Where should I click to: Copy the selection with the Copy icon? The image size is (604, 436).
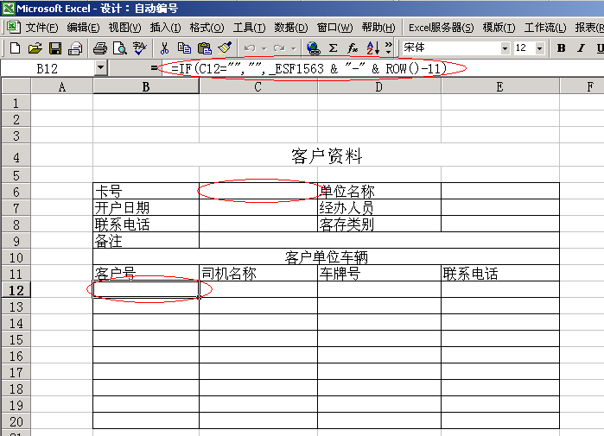(185, 48)
